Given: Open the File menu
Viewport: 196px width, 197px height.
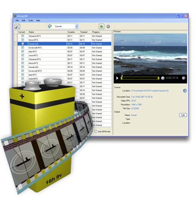Looking at the screenshot, I should (x=17, y=21).
